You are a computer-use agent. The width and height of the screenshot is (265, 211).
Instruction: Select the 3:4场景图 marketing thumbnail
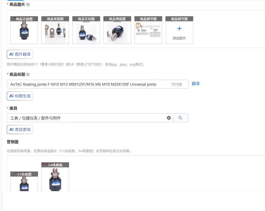pyautogui.click(x=55, y=177)
